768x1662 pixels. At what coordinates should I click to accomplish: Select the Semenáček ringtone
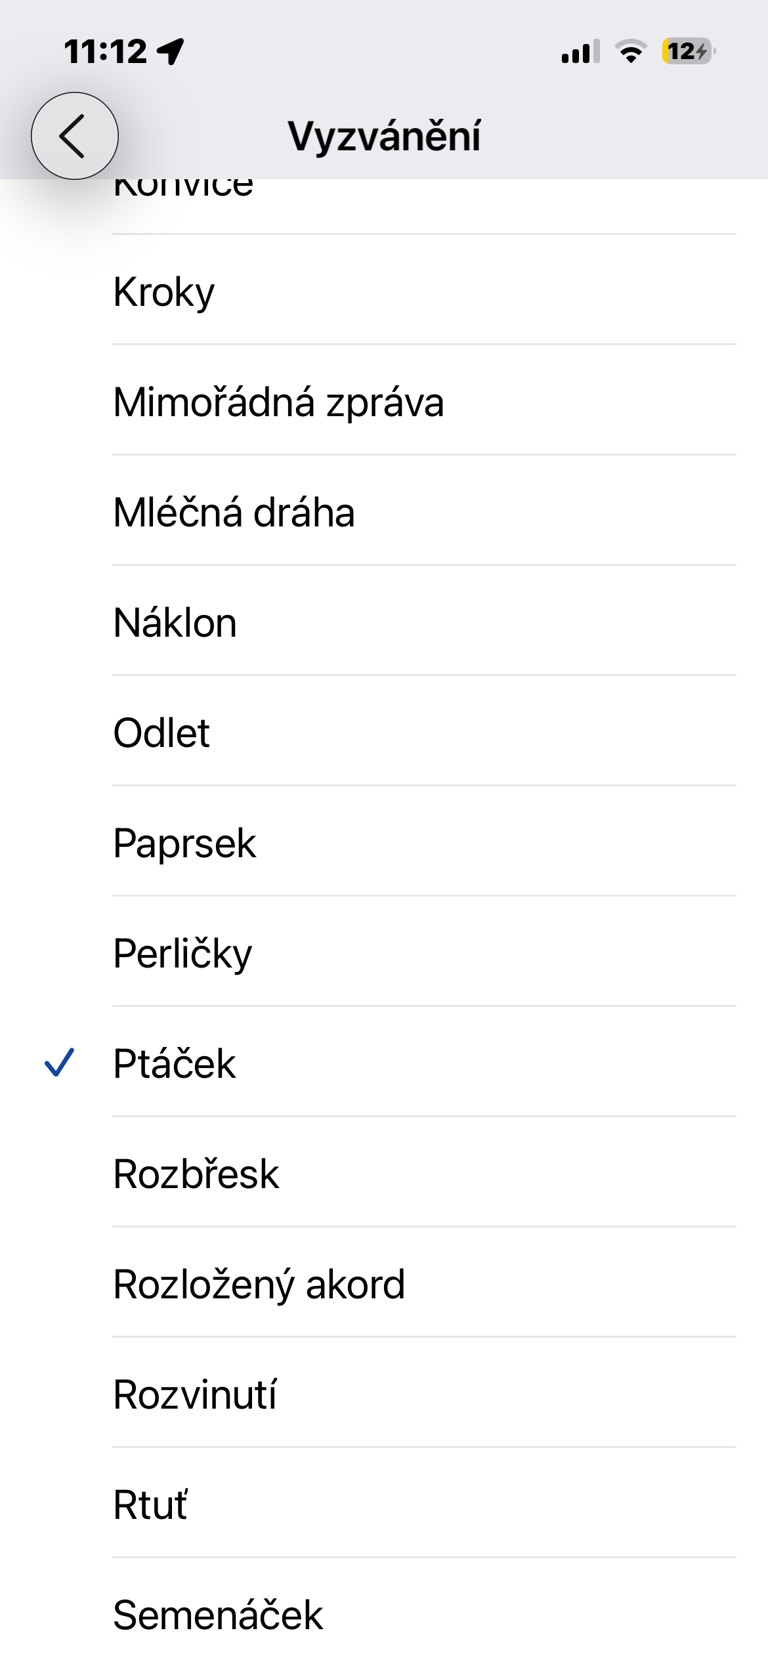click(218, 1615)
